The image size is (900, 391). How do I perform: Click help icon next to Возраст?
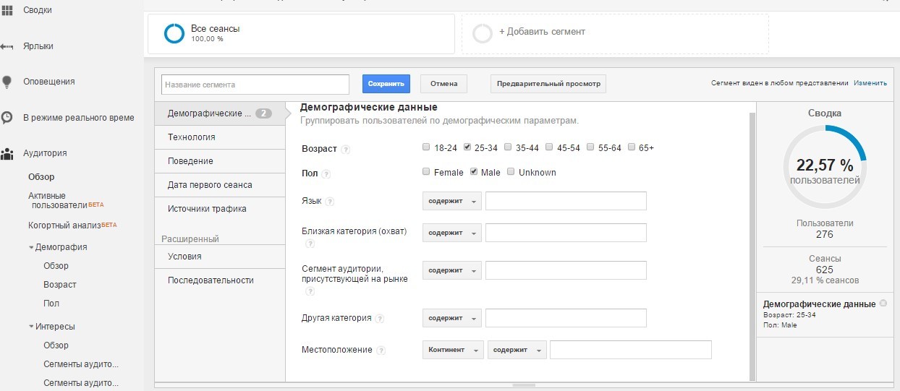click(346, 150)
